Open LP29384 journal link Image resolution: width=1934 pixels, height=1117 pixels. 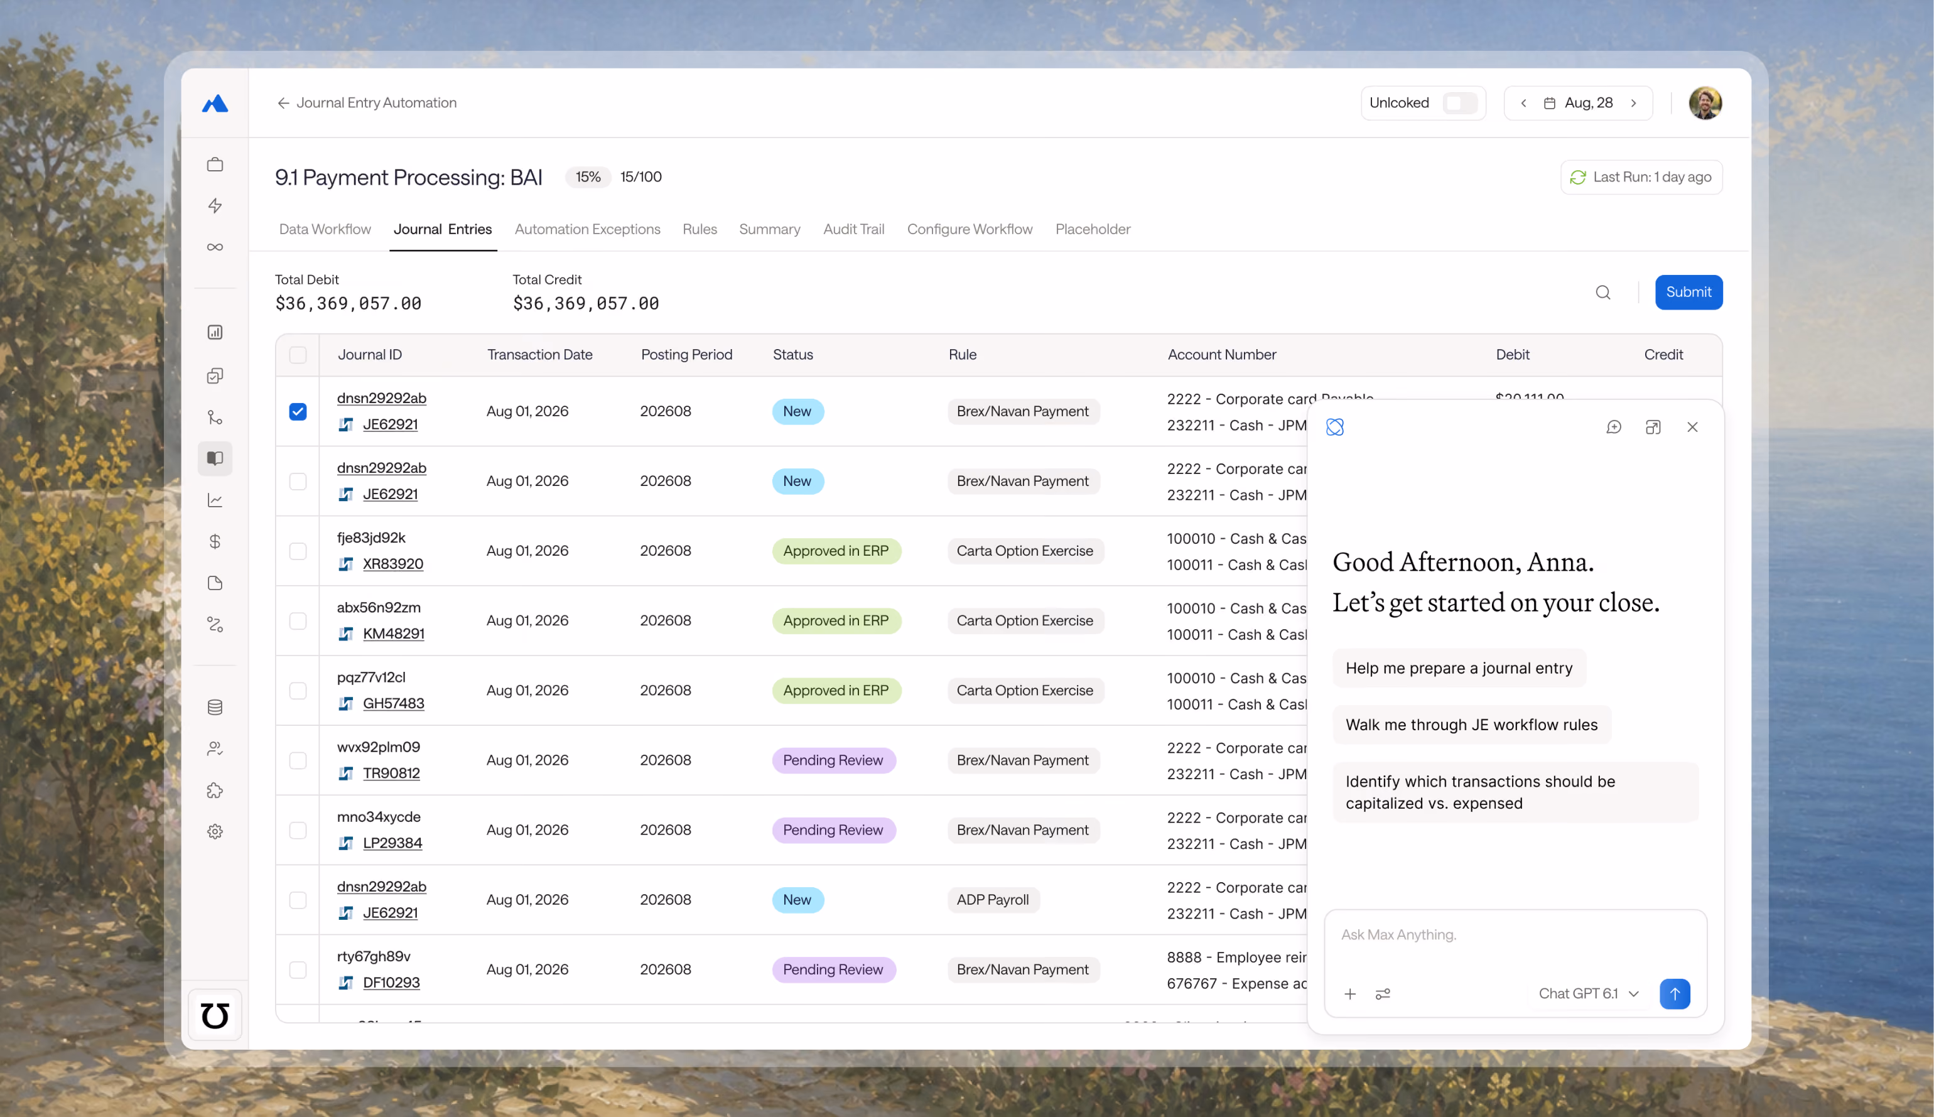(x=392, y=843)
